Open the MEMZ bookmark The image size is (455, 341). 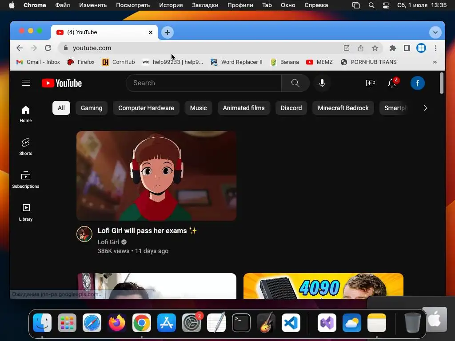click(319, 62)
